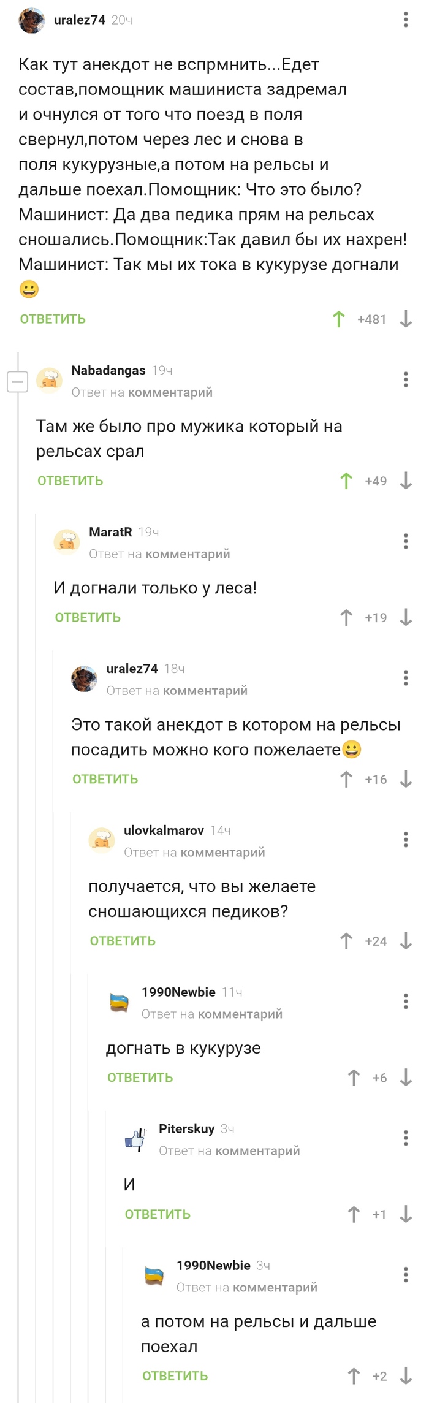
Task: Open the three-dot menu on uralez74's post
Action: click(405, 20)
